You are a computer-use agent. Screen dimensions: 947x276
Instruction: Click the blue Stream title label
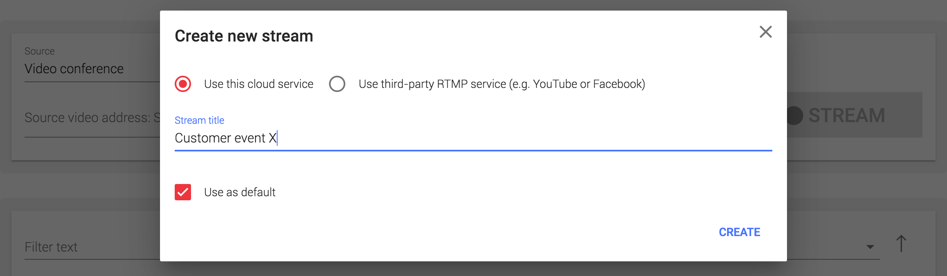tap(199, 120)
